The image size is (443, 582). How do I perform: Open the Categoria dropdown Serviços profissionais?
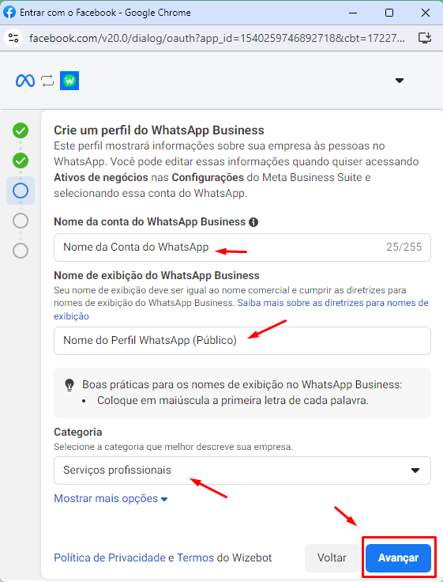[242, 471]
